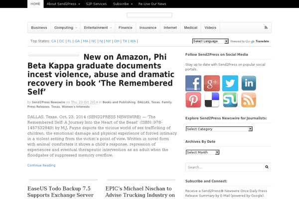Click Women's Interests tag link

(x=76, y=107)
